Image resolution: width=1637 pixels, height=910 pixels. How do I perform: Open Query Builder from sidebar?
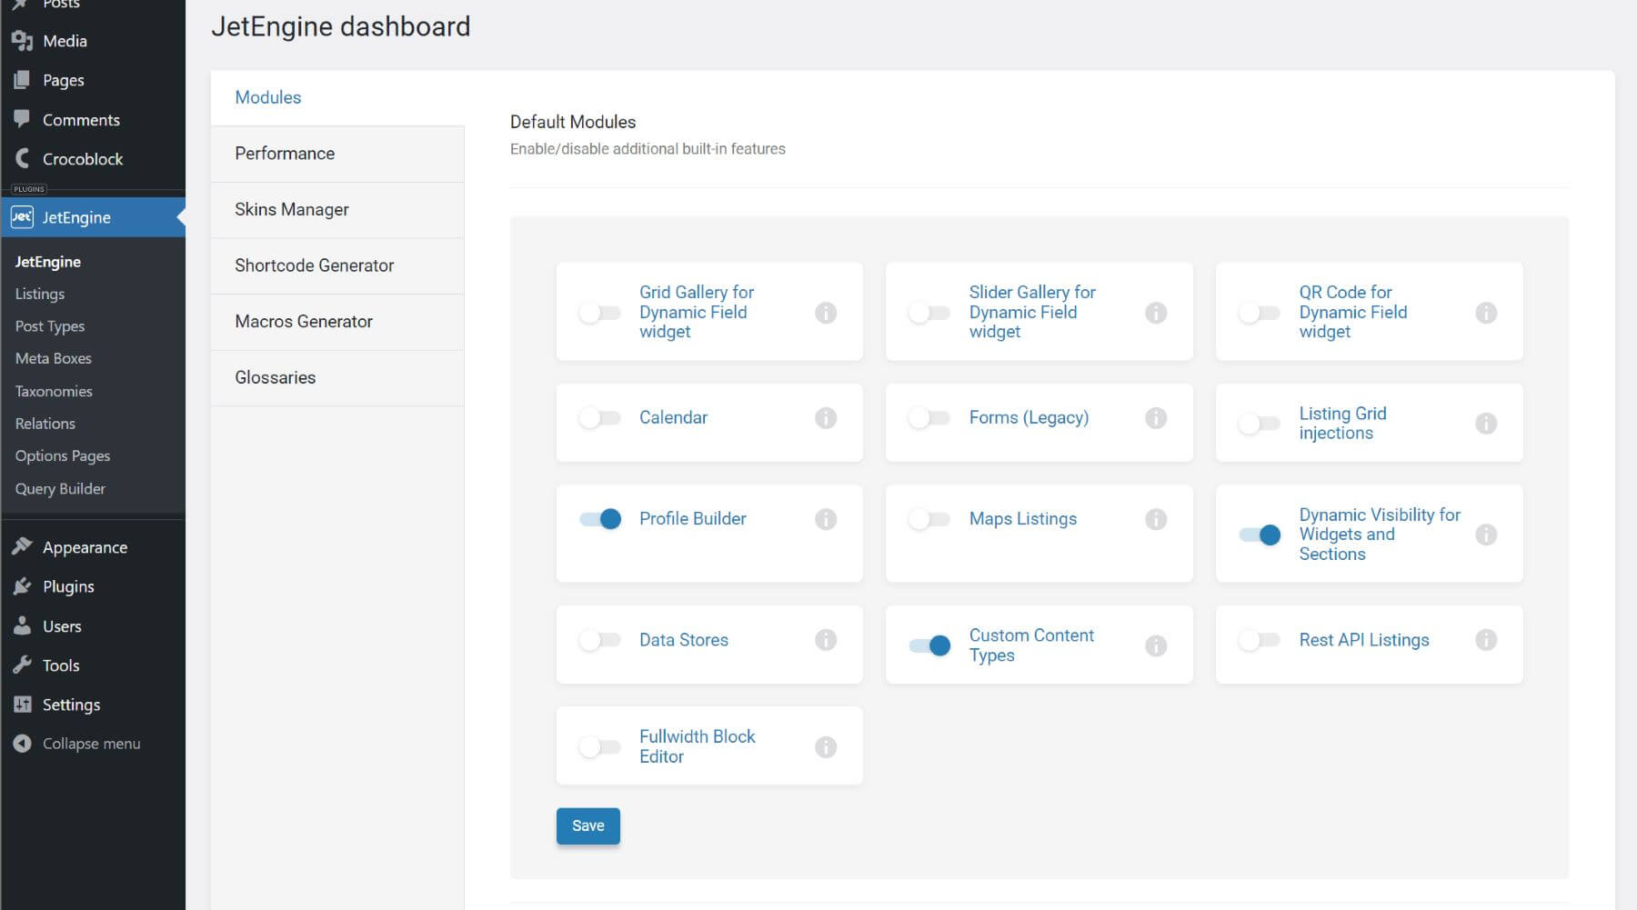tap(60, 488)
